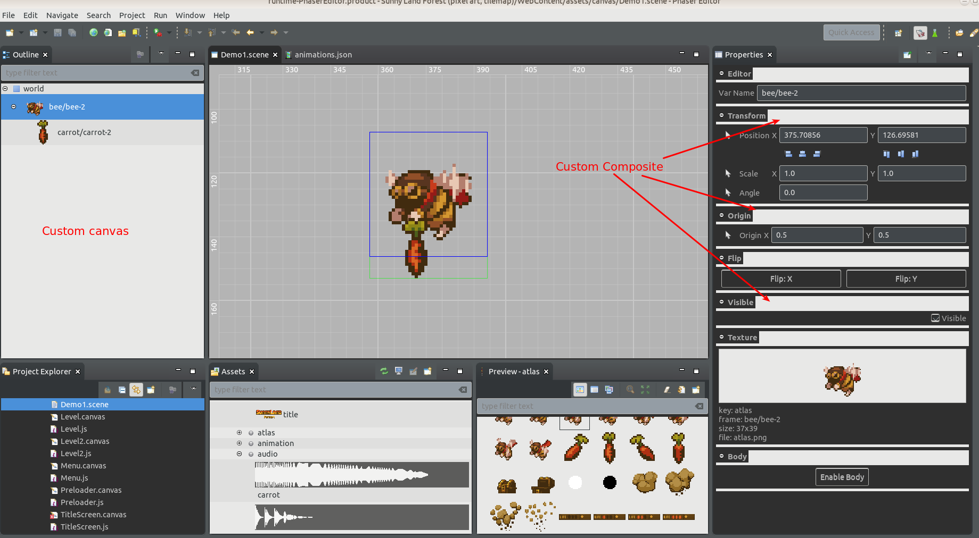Click the Position X transform tool icon

click(x=728, y=135)
